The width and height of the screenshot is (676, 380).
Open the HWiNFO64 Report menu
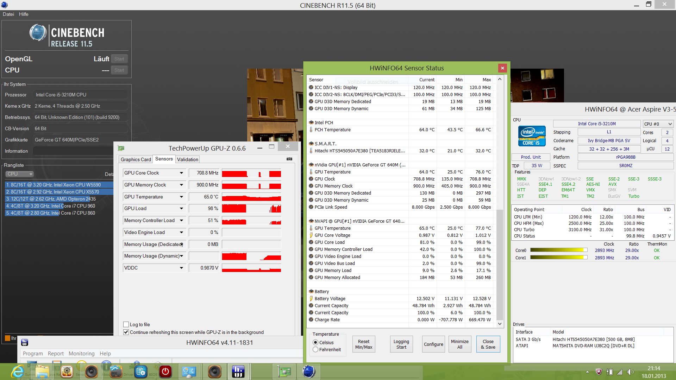(56, 353)
